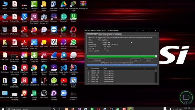Open TeamViewer shortcut
The width and height of the screenshot is (195, 110).
click(54, 31)
